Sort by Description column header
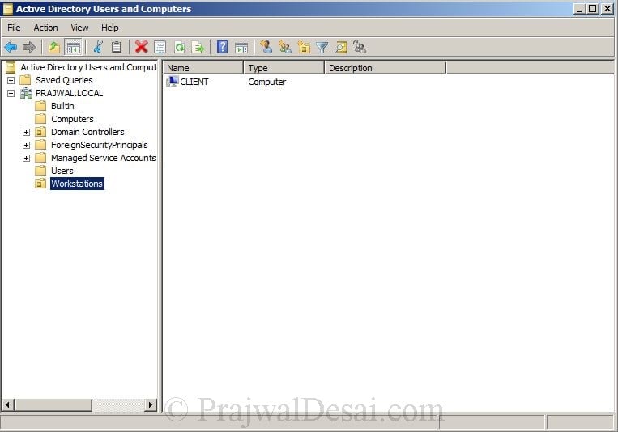This screenshot has width=618, height=432. coord(385,68)
